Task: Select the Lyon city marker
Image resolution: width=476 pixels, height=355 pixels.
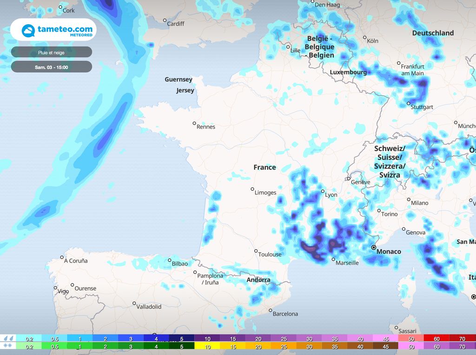Action: tap(323, 191)
